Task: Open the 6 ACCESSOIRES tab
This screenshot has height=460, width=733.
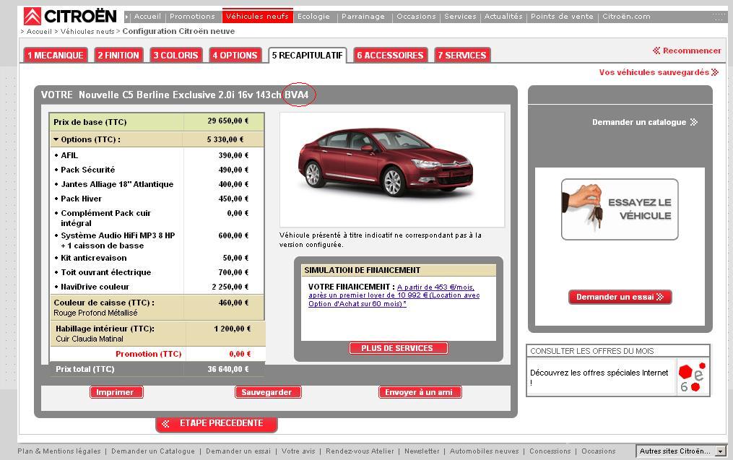Action: point(390,55)
